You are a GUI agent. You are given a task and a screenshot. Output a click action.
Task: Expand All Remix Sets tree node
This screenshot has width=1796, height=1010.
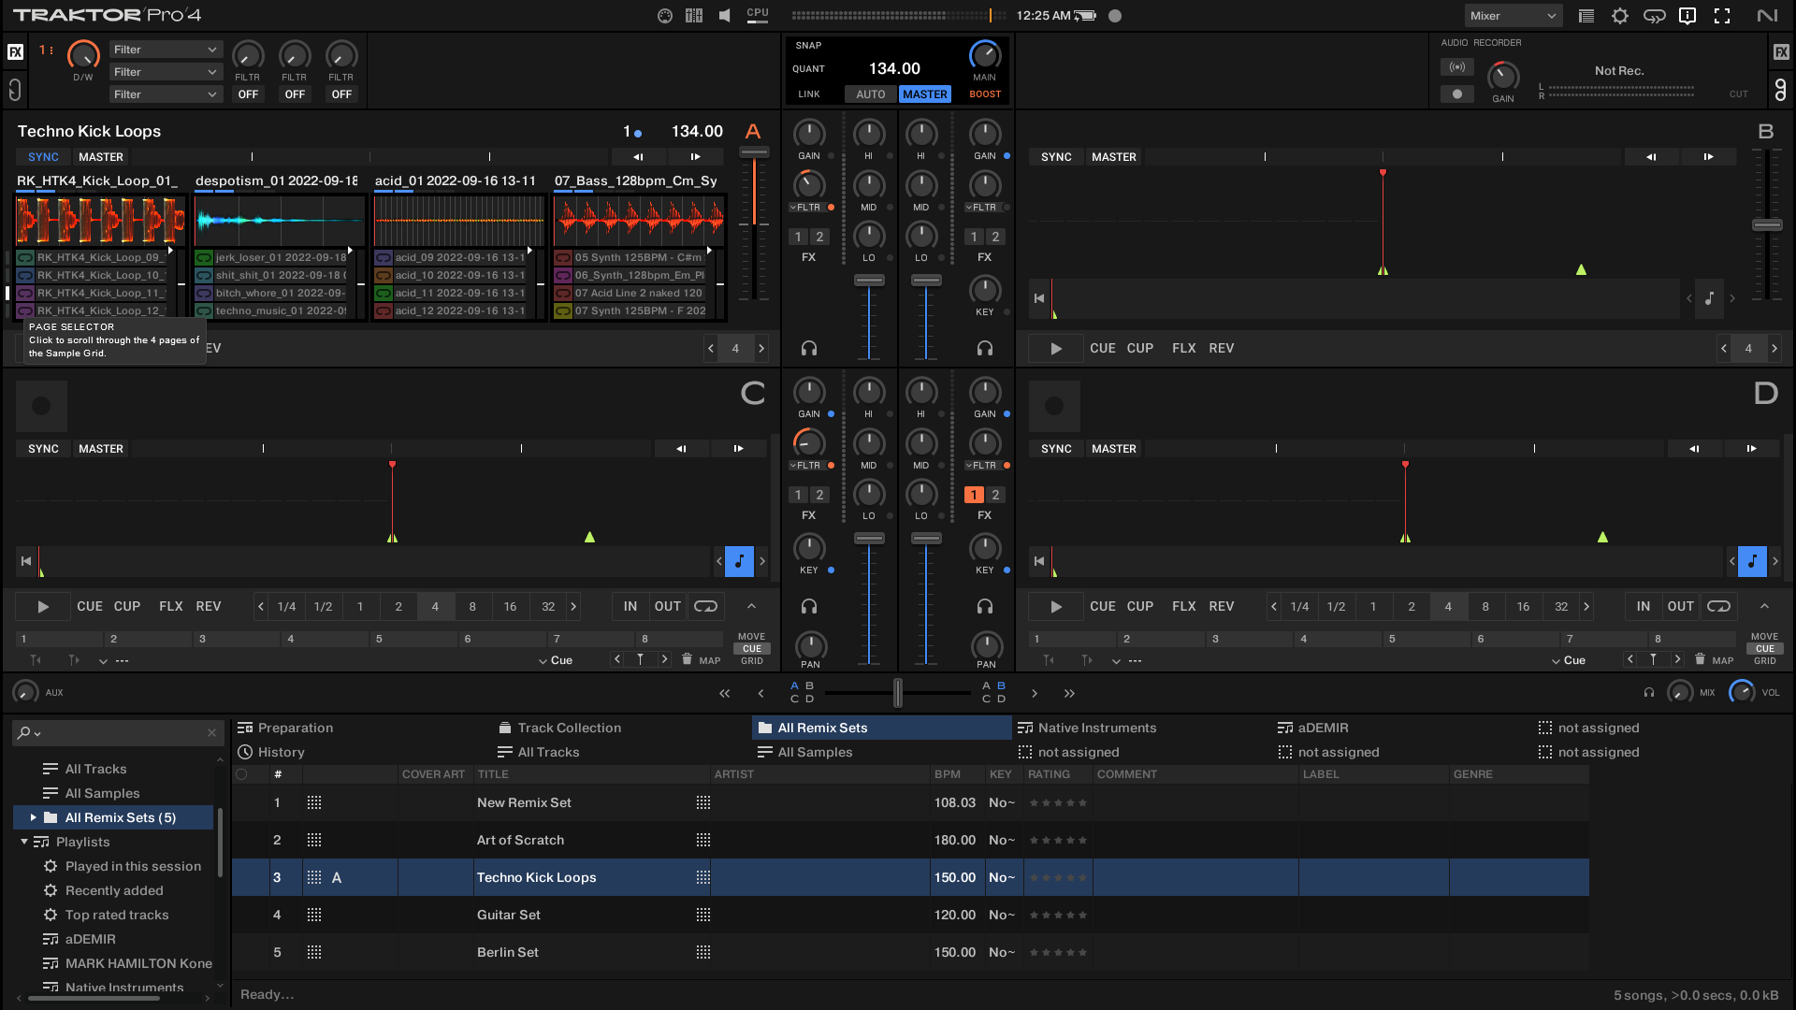tap(34, 817)
